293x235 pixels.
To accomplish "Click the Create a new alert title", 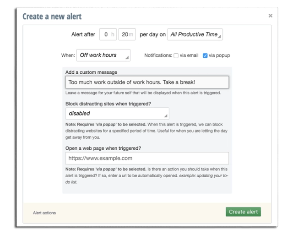I will [x=52, y=17].
